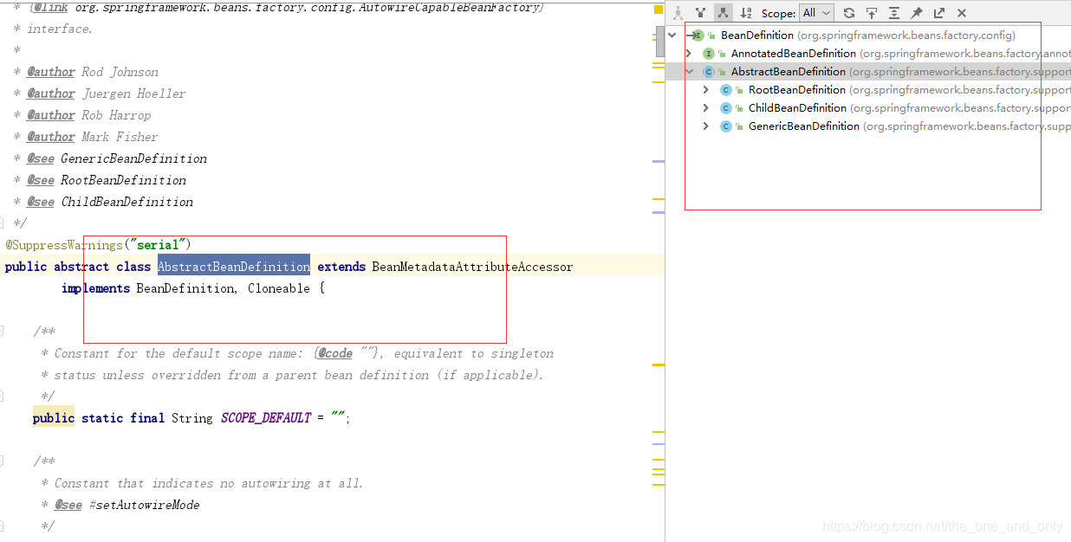This screenshot has width=1071, height=542.
Task: Click the "serial" string literal
Action: tap(157, 245)
